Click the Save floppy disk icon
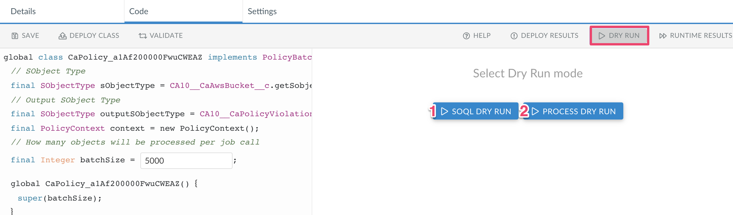 coord(15,36)
